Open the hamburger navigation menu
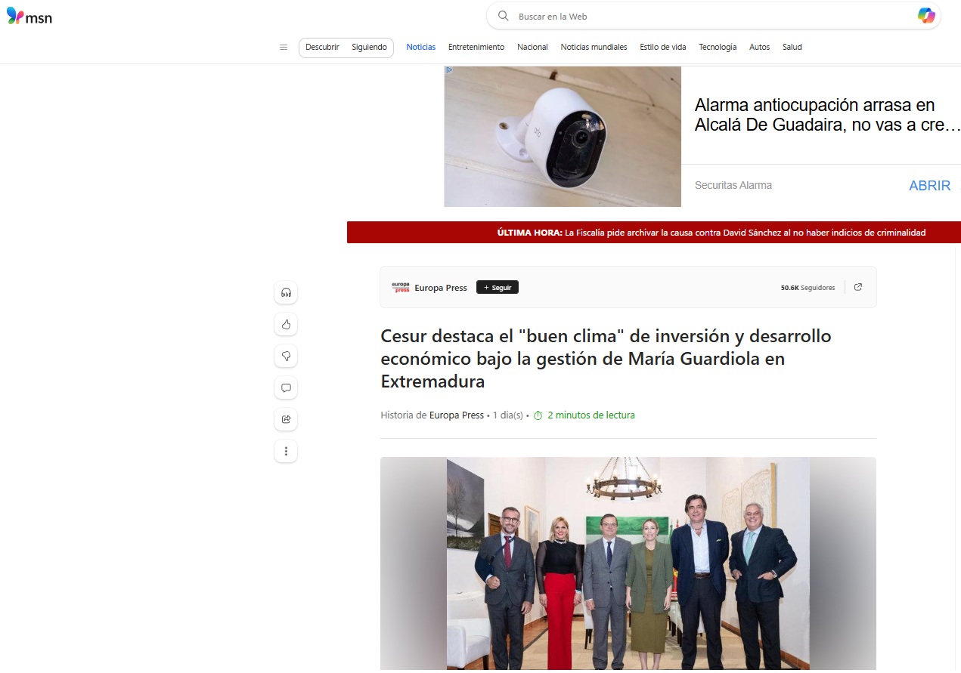The width and height of the screenshot is (961, 673). click(284, 47)
